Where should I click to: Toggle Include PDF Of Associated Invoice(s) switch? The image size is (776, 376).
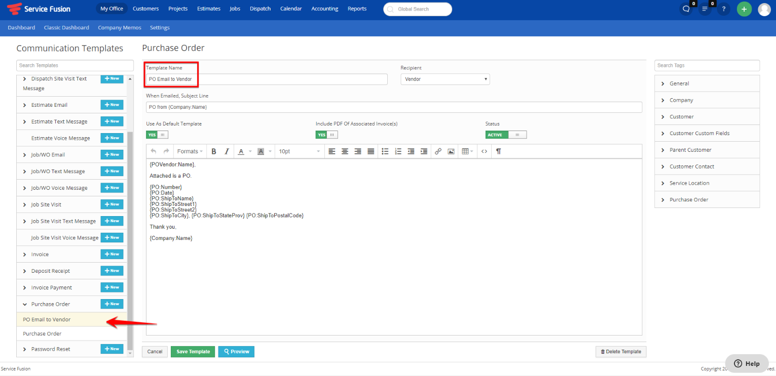point(326,135)
